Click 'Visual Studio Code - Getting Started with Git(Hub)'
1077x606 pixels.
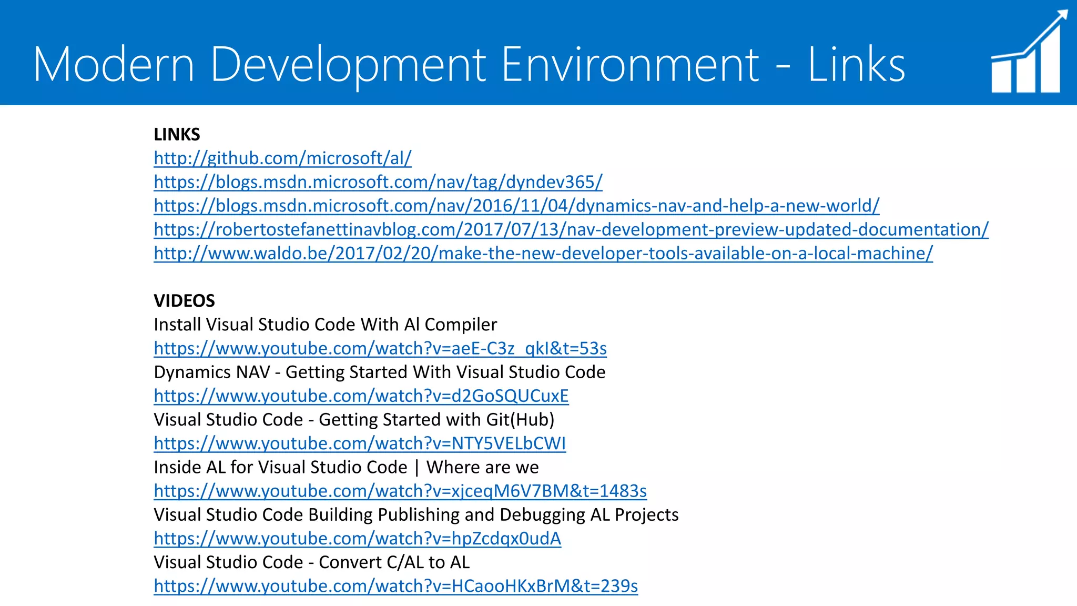354,420
